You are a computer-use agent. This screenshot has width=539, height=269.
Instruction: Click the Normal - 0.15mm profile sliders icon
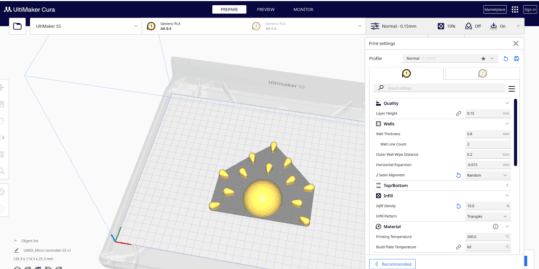coord(375,26)
